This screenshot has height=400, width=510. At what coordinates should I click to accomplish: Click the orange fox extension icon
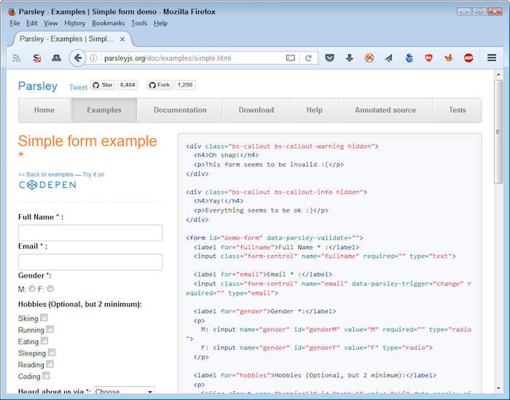click(449, 58)
